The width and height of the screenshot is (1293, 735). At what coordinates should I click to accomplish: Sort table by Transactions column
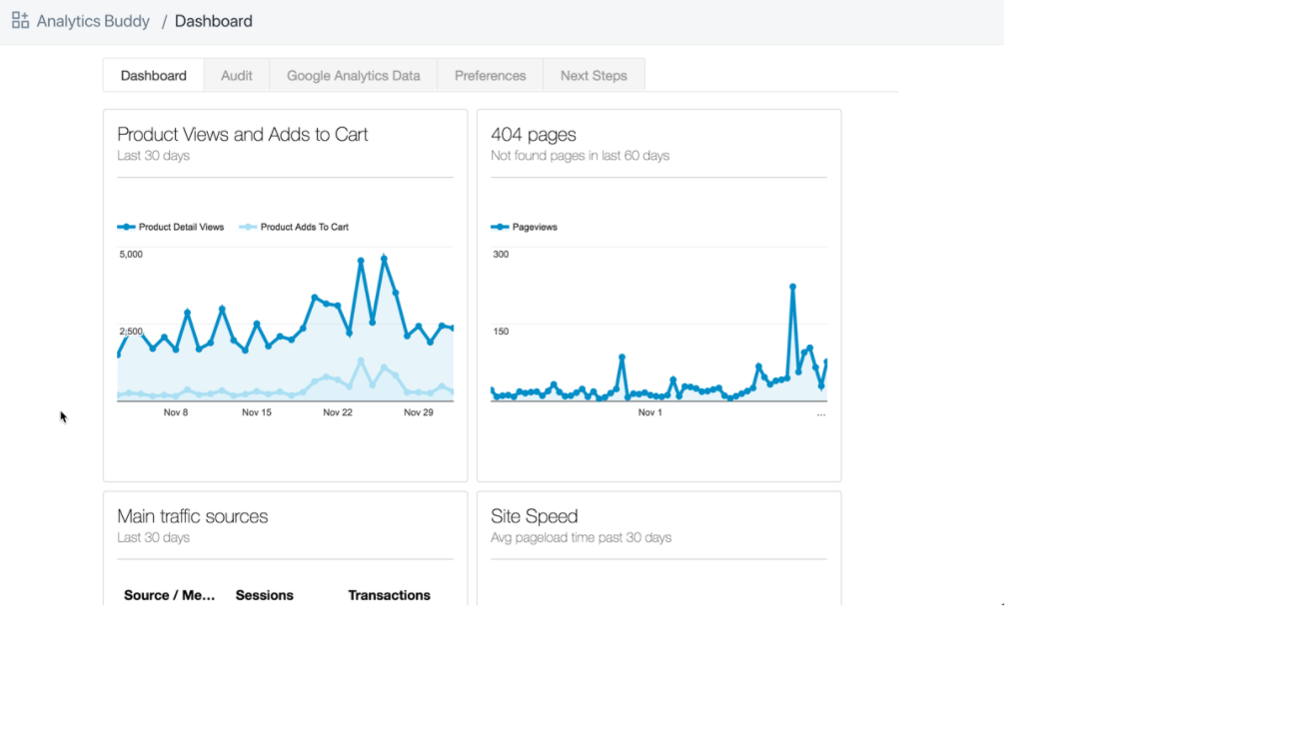pos(389,595)
